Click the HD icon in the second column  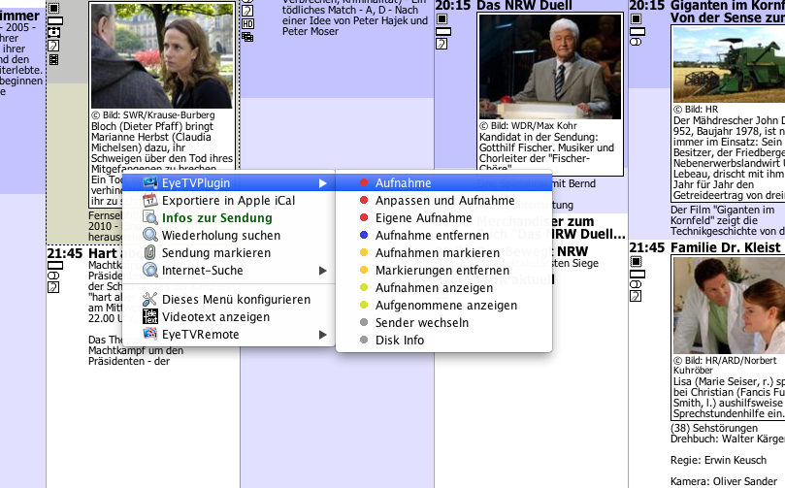pos(247,23)
